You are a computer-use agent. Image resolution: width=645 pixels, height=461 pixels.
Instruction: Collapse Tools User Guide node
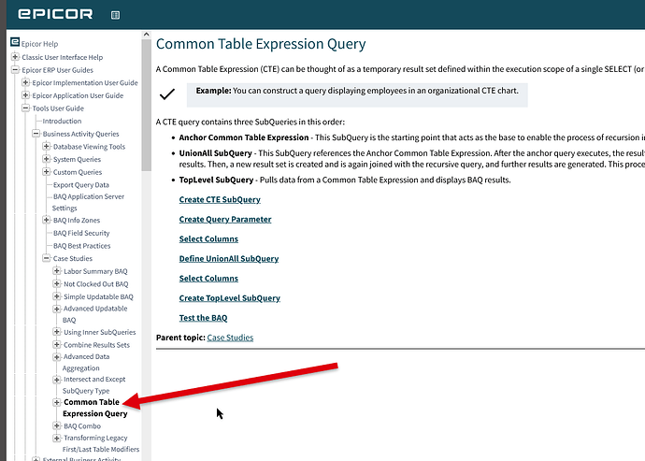pyautogui.click(x=25, y=108)
